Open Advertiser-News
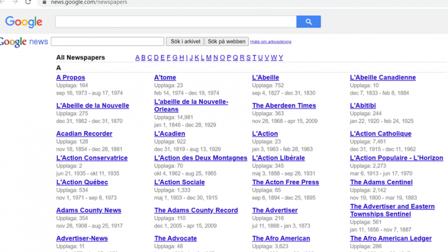Viewport: 448px width, 252px height. [x=82, y=238]
